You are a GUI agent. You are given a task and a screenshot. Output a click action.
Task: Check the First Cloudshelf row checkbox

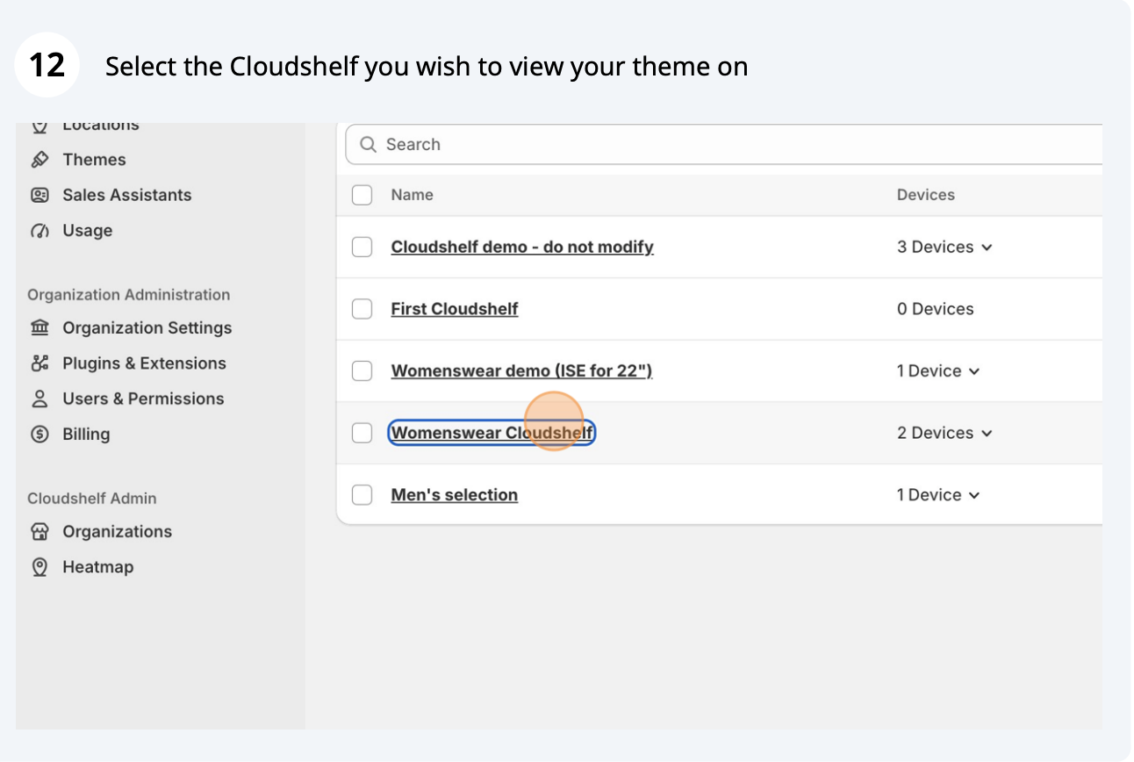click(362, 309)
